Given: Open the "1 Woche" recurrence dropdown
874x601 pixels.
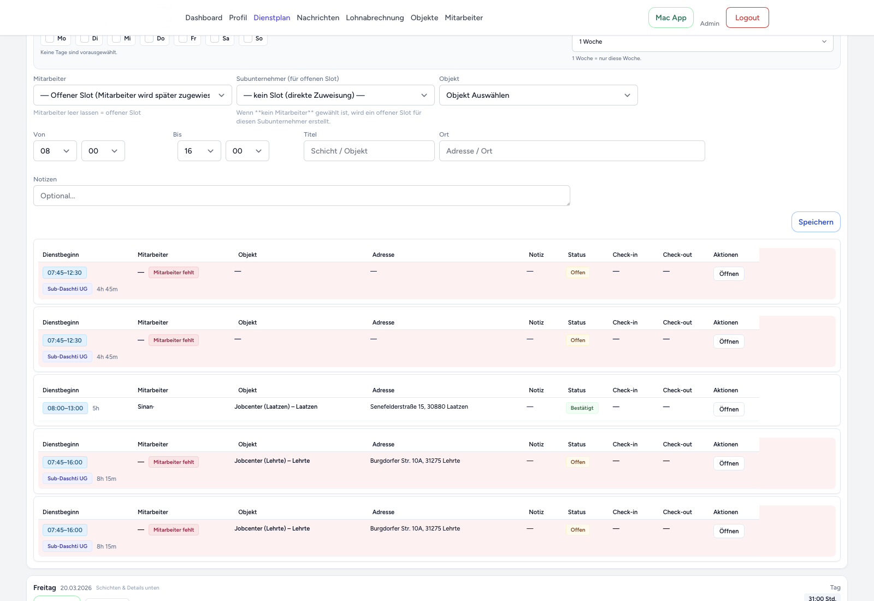Looking at the screenshot, I should [702, 42].
